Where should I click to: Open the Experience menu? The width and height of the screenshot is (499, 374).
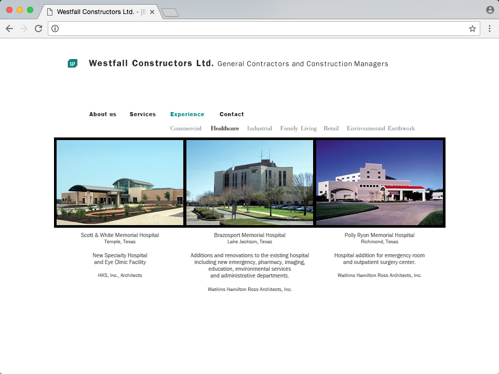tap(187, 114)
